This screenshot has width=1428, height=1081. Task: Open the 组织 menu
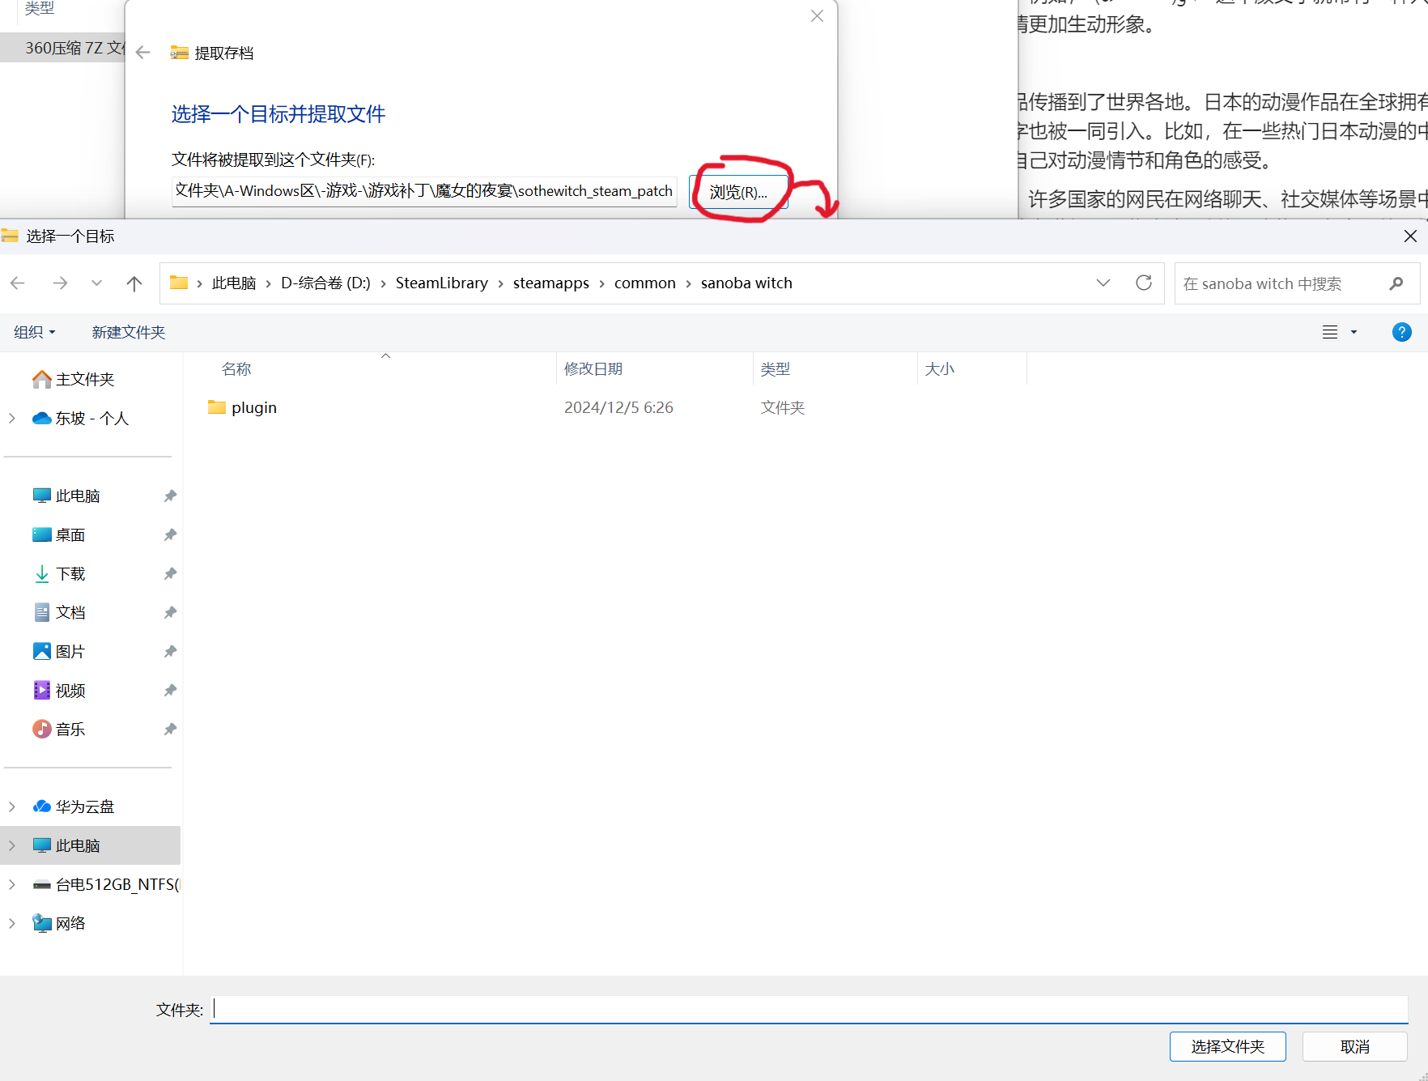(x=35, y=332)
